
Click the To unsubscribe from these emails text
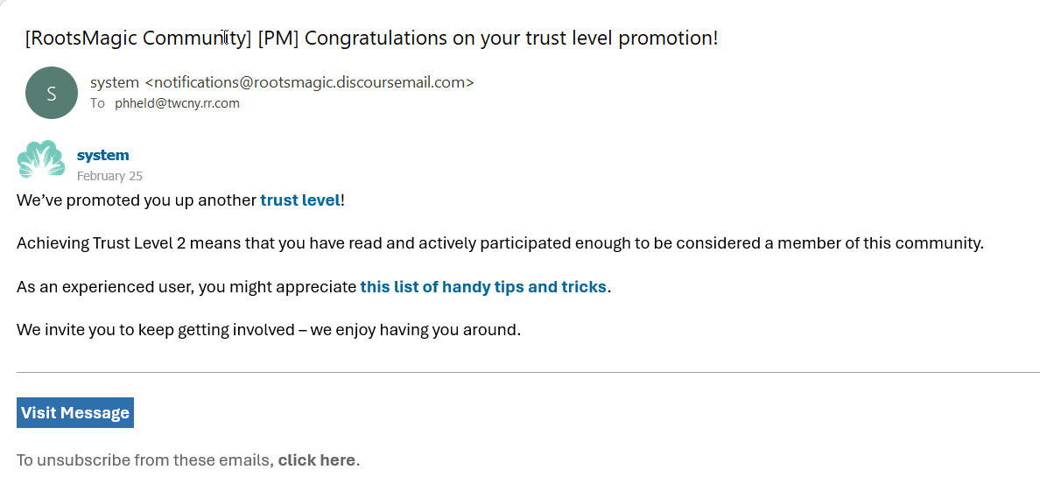pyautogui.click(x=144, y=459)
